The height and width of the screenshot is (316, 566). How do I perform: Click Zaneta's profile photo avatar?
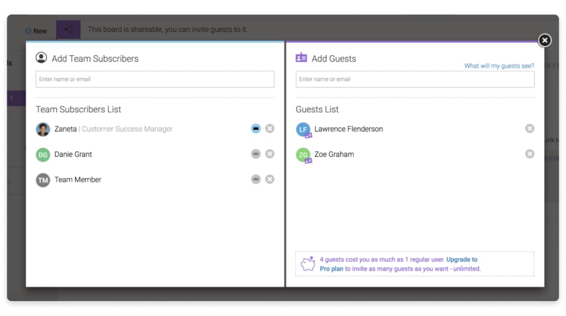pos(43,129)
